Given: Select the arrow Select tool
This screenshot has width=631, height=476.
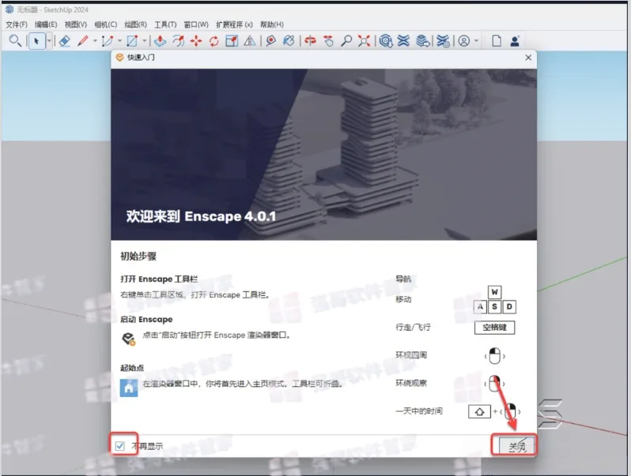Looking at the screenshot, I should [36, 41].
